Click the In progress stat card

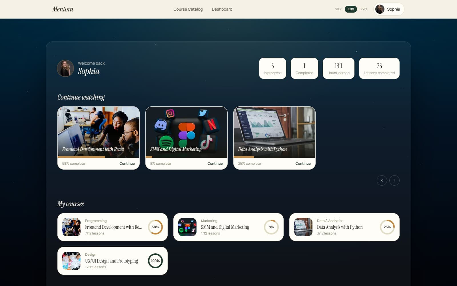[x=272, y=68]
